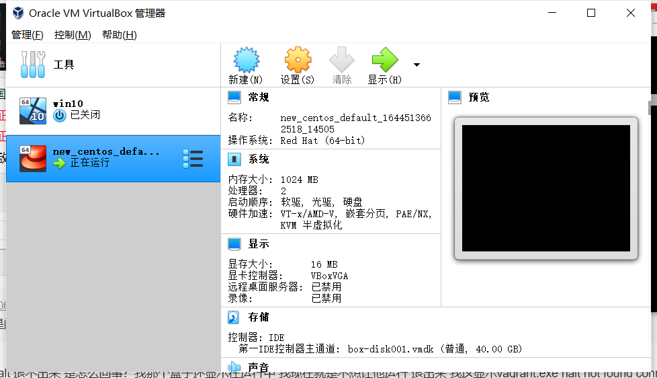Select the win10 virtual machine icon
Screen dimensions: 657x378
(x=33, y=111)
